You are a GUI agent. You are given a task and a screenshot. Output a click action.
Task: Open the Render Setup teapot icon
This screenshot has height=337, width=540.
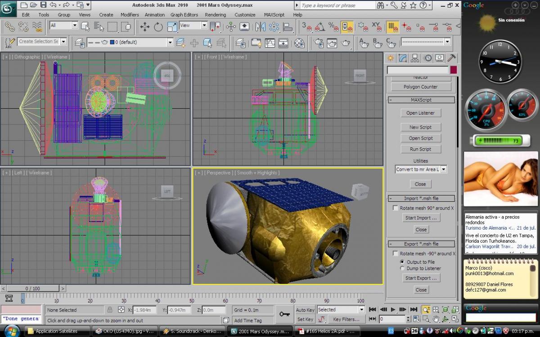pyautogui.click(x=319, y=43)
